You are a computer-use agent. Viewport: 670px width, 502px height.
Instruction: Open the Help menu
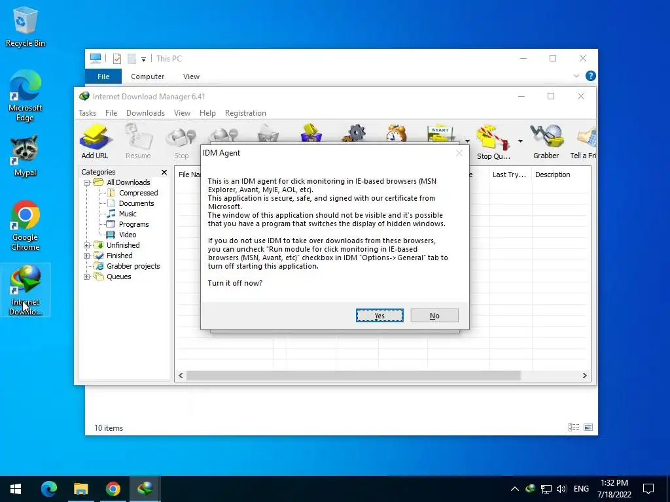point(207,113)
